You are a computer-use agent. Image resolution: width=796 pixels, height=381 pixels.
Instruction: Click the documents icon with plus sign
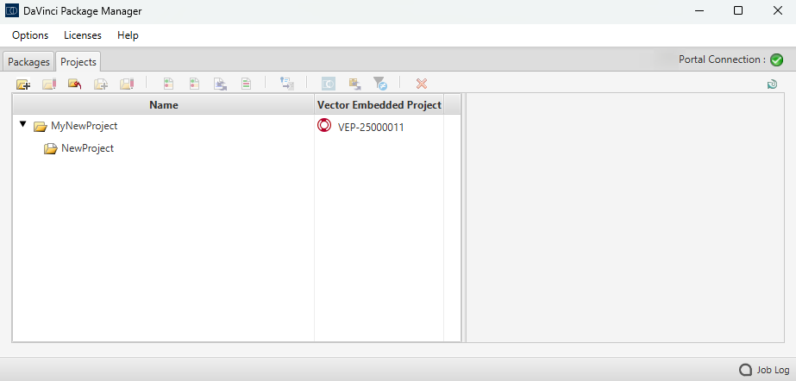click(101, 84)
